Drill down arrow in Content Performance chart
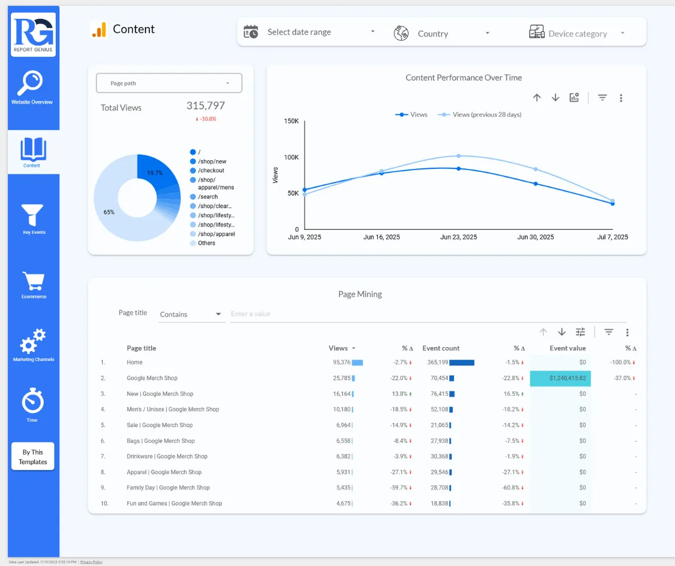 (556, 98)
